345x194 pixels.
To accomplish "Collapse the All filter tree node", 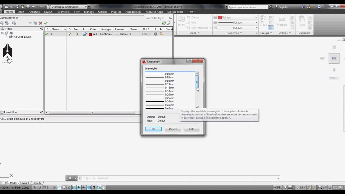I will (x=2, y=33).
